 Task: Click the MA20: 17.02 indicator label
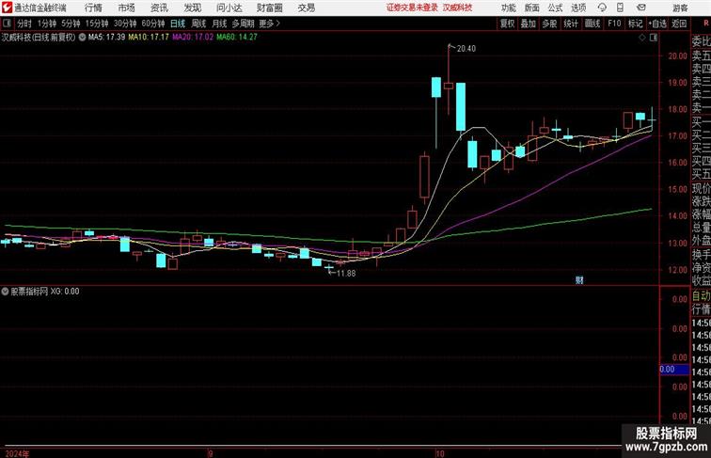point(192,38)
